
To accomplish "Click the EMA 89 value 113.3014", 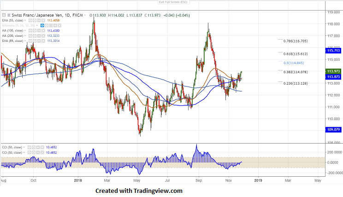I will tap(53, 41).
